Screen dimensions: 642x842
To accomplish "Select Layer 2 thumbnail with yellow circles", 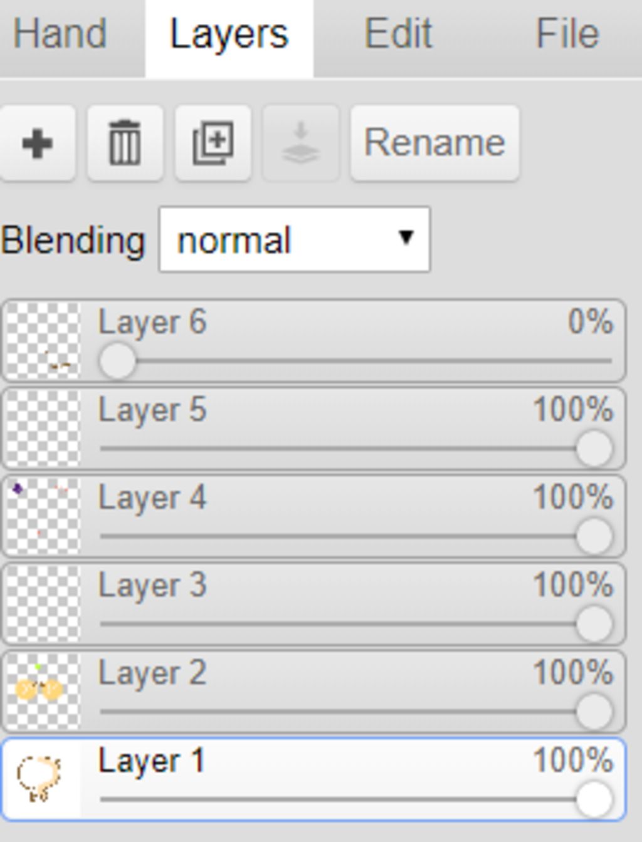I will 43,692.
